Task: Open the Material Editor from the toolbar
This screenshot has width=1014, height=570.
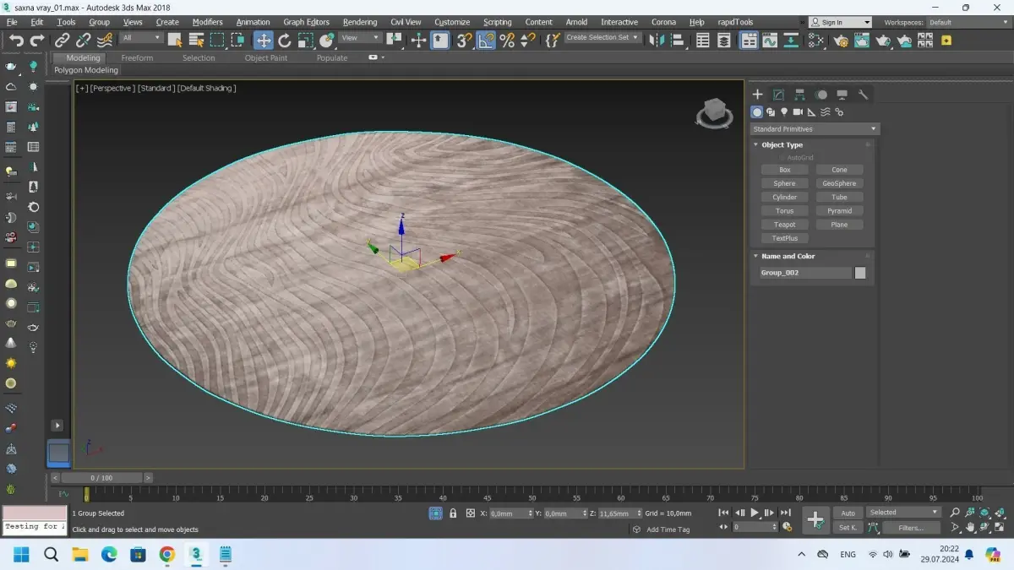Action: [815, 40]
